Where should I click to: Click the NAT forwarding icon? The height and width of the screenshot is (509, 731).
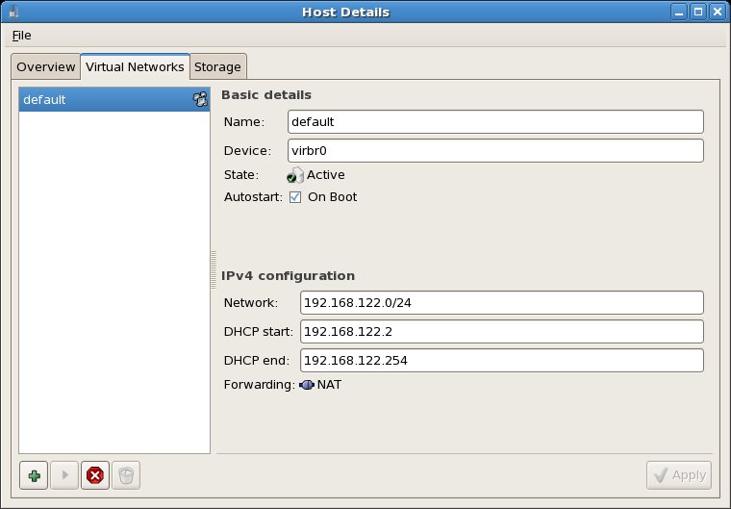(x=307, y=385)
